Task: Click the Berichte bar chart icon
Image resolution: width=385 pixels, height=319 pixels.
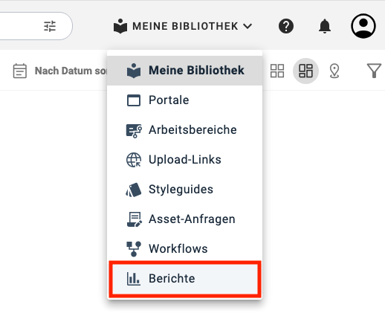Action: point(134,279)
